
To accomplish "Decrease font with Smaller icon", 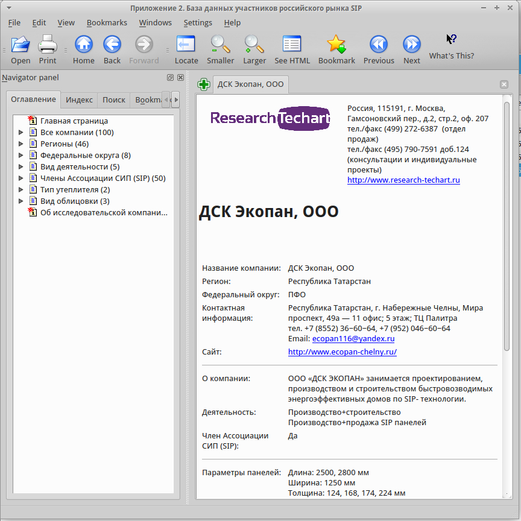I will click(220, 45).
